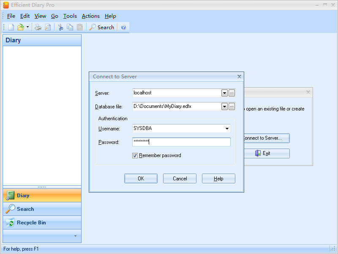Click the Help question mark icon
This screenshot has height=254, width=338.
click(x=123, y=27)
